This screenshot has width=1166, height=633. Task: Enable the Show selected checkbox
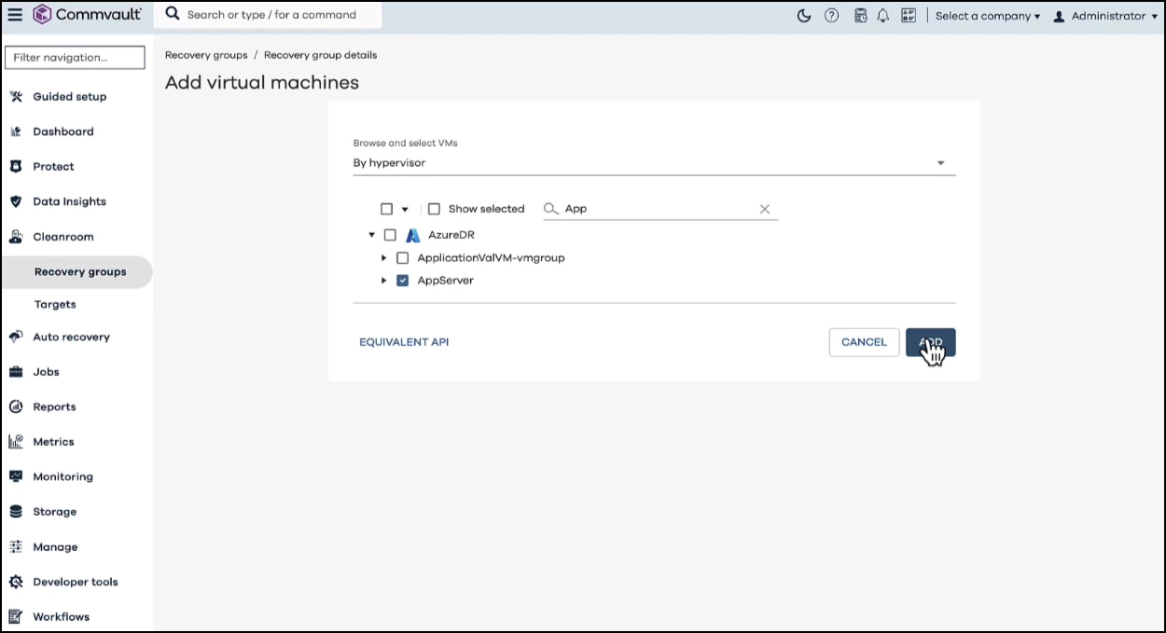(434, 209)
